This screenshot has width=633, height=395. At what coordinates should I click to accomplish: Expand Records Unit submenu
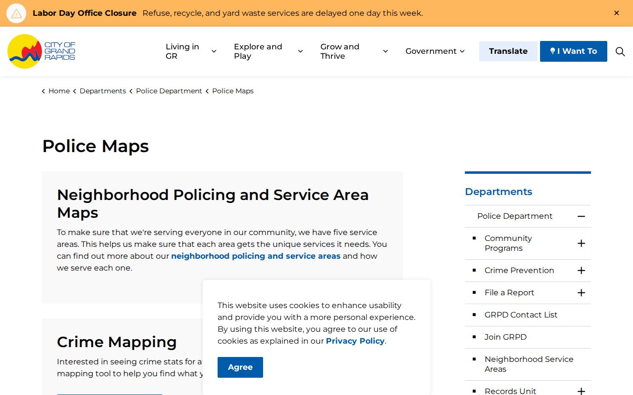tap(581, 391)
